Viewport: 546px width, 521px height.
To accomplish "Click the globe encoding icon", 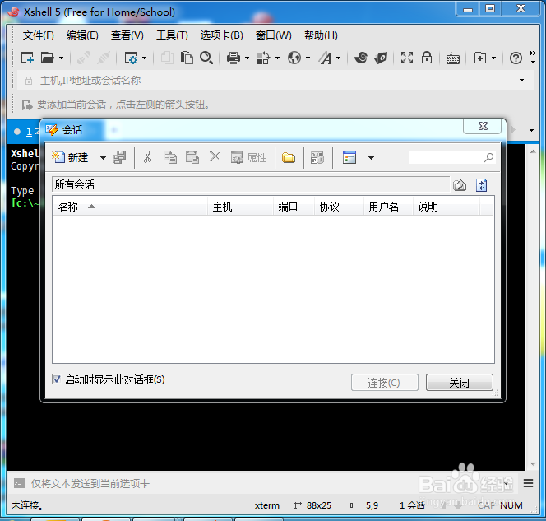I will (x=294, y=58).
